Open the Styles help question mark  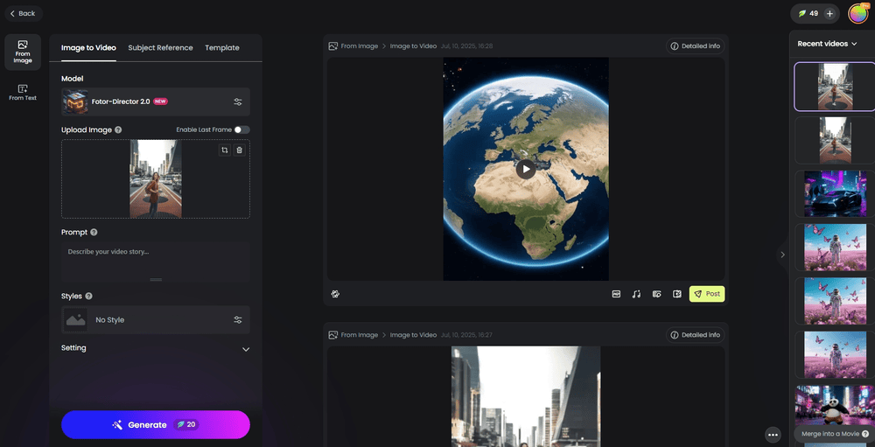pyautogui.click(x=88, y=297)
